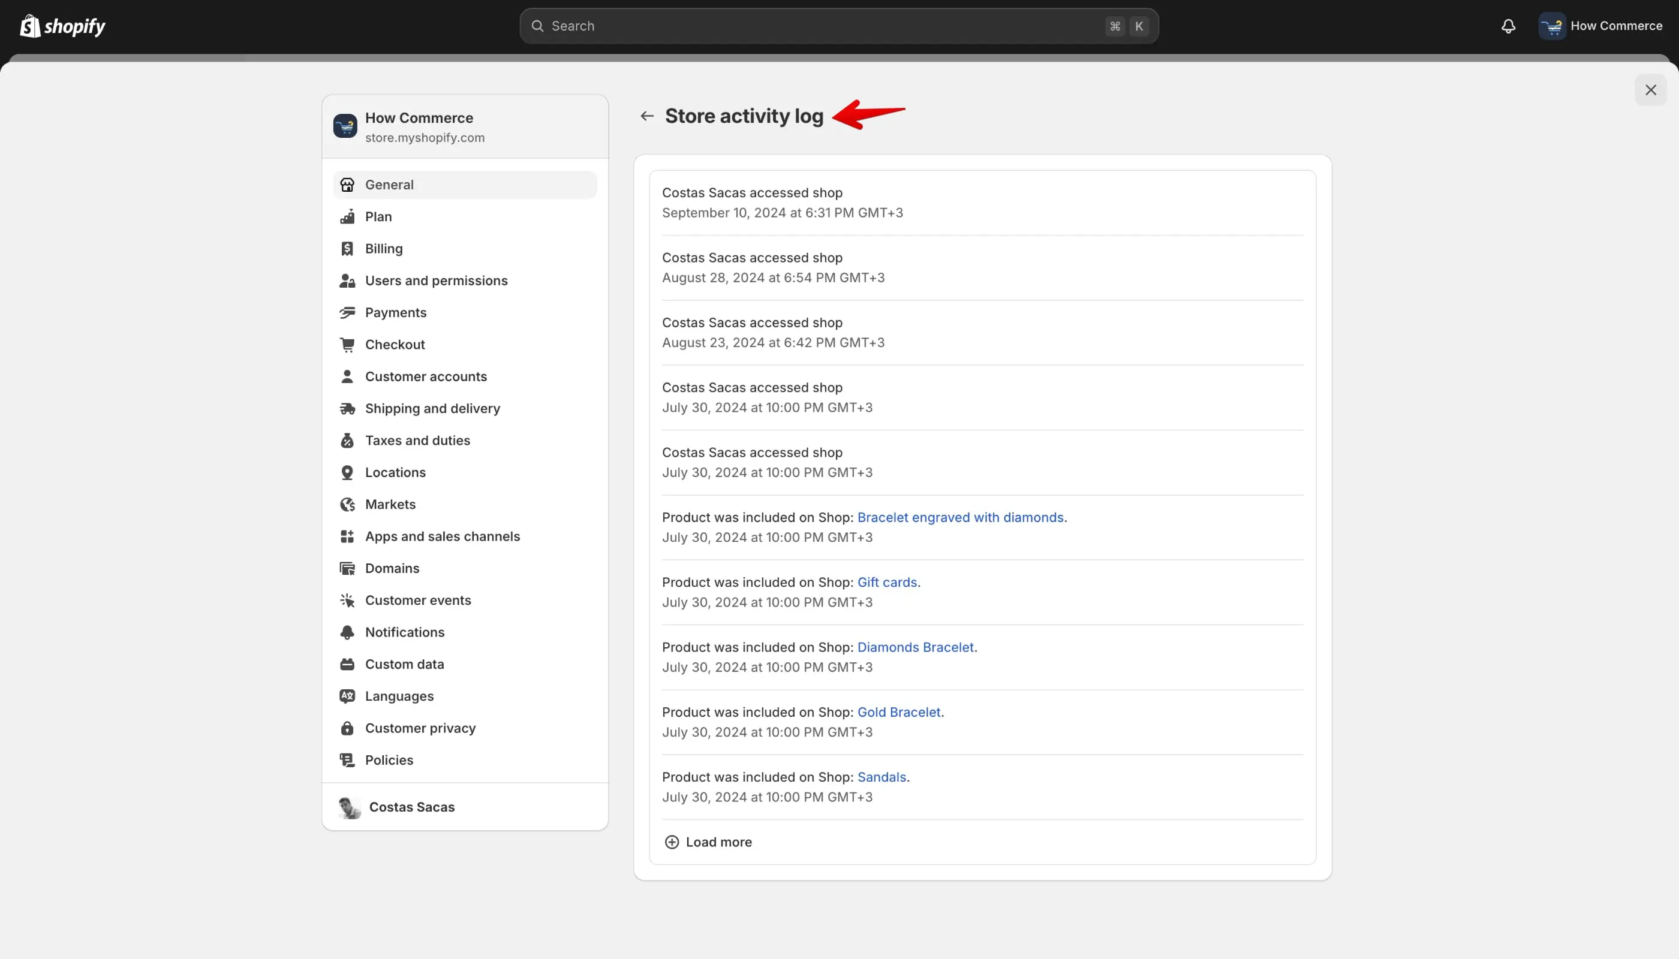The image size is (1679, 959).
Task: Click the How Commerce avatar in top bar
Action: [1552, 26]
